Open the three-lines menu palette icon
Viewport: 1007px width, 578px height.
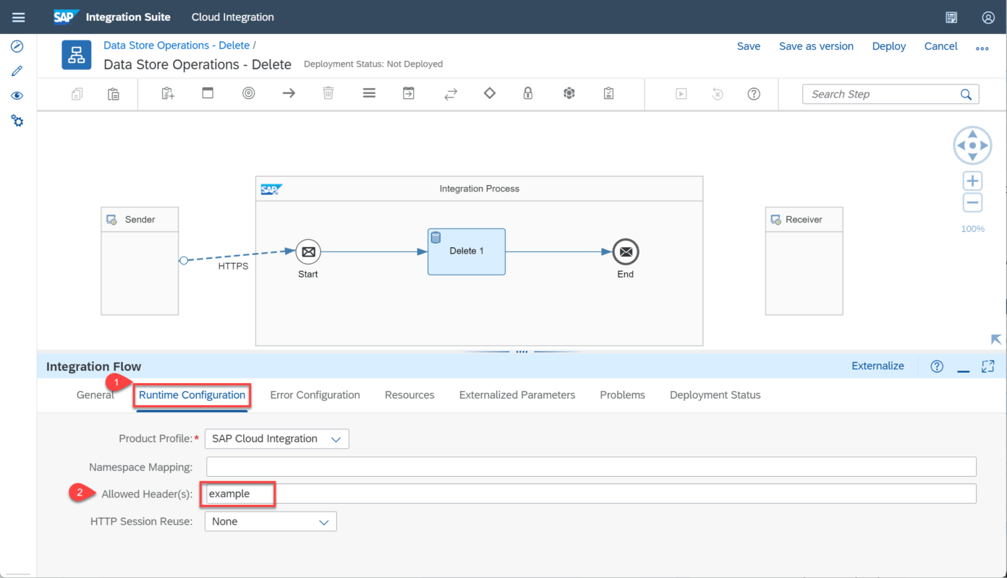[x=369, y=93]
